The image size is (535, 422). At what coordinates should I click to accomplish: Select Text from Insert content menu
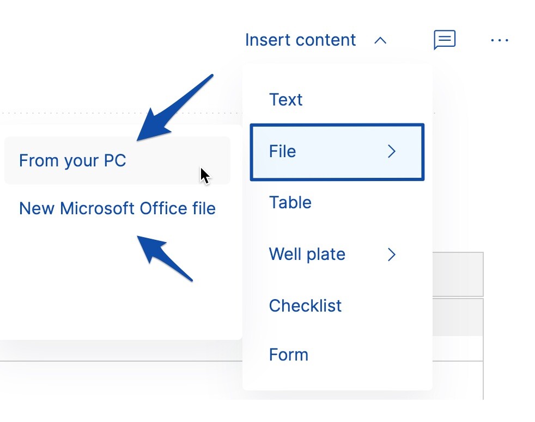click(x=285, y=100)
